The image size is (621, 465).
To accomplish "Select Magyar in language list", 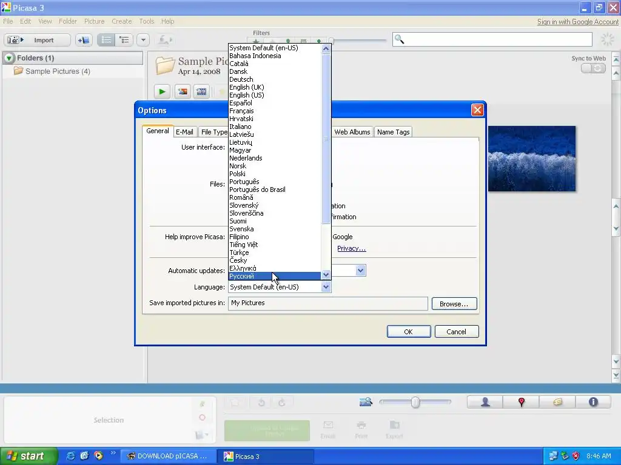I will [x=275, y=150].
